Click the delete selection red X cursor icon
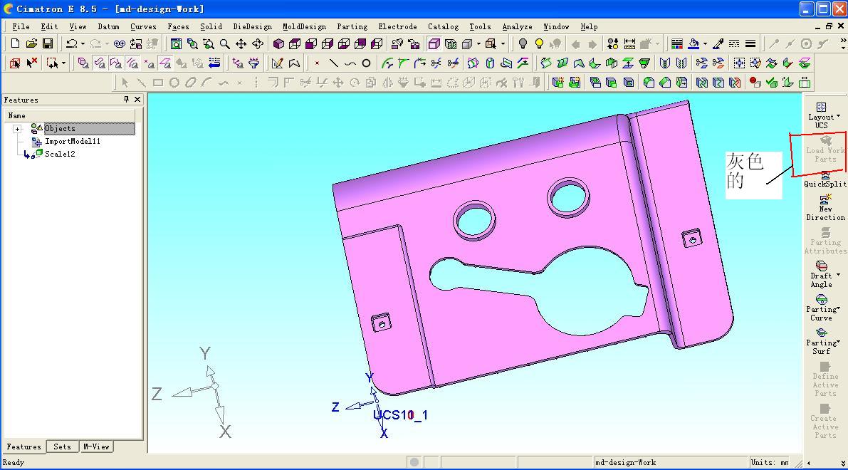The image size is (848, 470). point(32,63)
